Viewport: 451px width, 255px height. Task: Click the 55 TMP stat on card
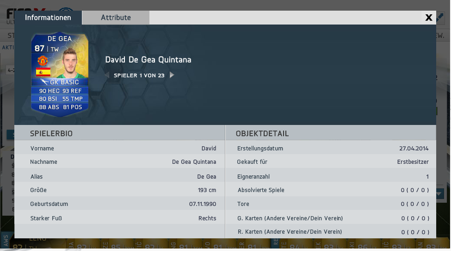(x=73, y=99)
